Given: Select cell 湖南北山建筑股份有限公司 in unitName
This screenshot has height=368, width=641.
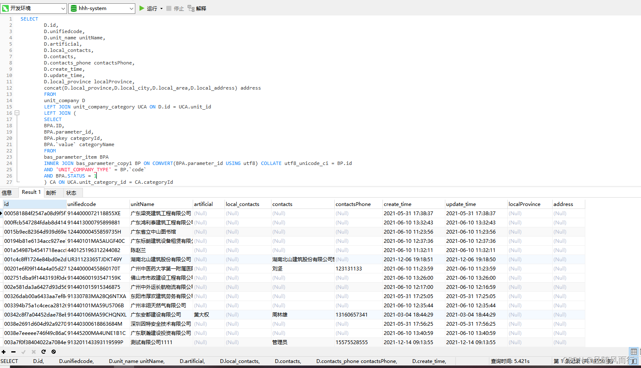Looking at the screenshot, I should [161, 260].
